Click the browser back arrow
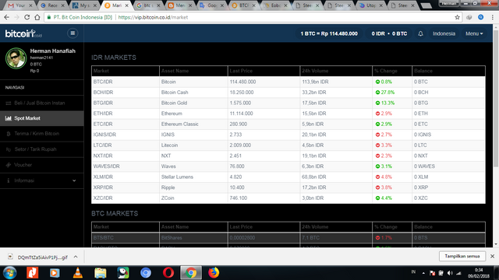This screenshot has height=280, width=499. (6, 17)
